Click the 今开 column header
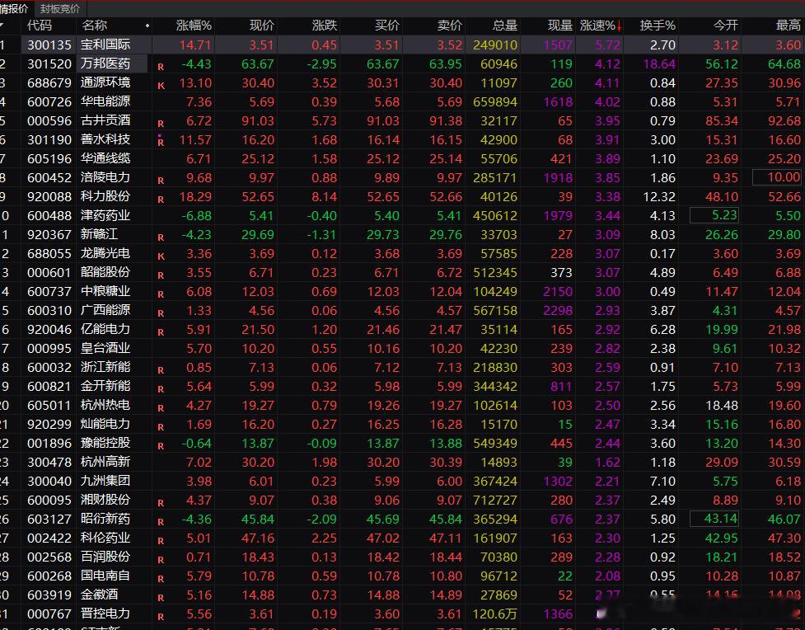 point(725,26)
